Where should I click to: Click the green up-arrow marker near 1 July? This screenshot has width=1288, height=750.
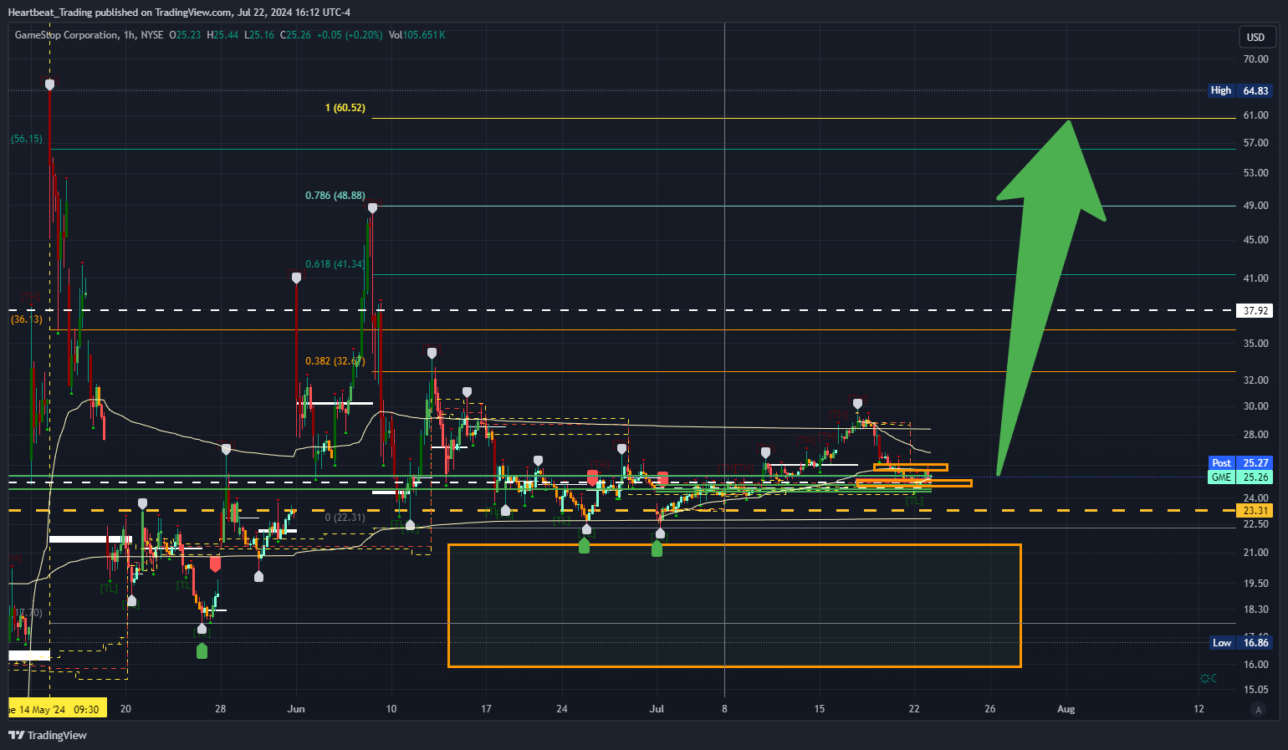click(657, 548)
